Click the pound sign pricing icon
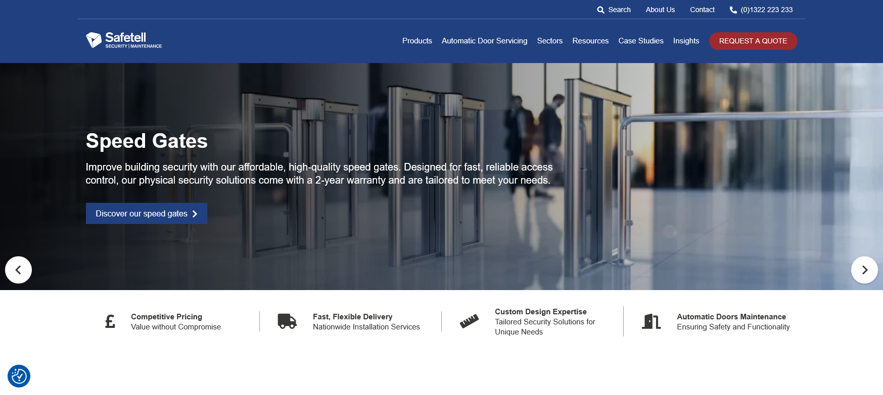The height and width of the screenshot is (395, 883). coord(110,321)
